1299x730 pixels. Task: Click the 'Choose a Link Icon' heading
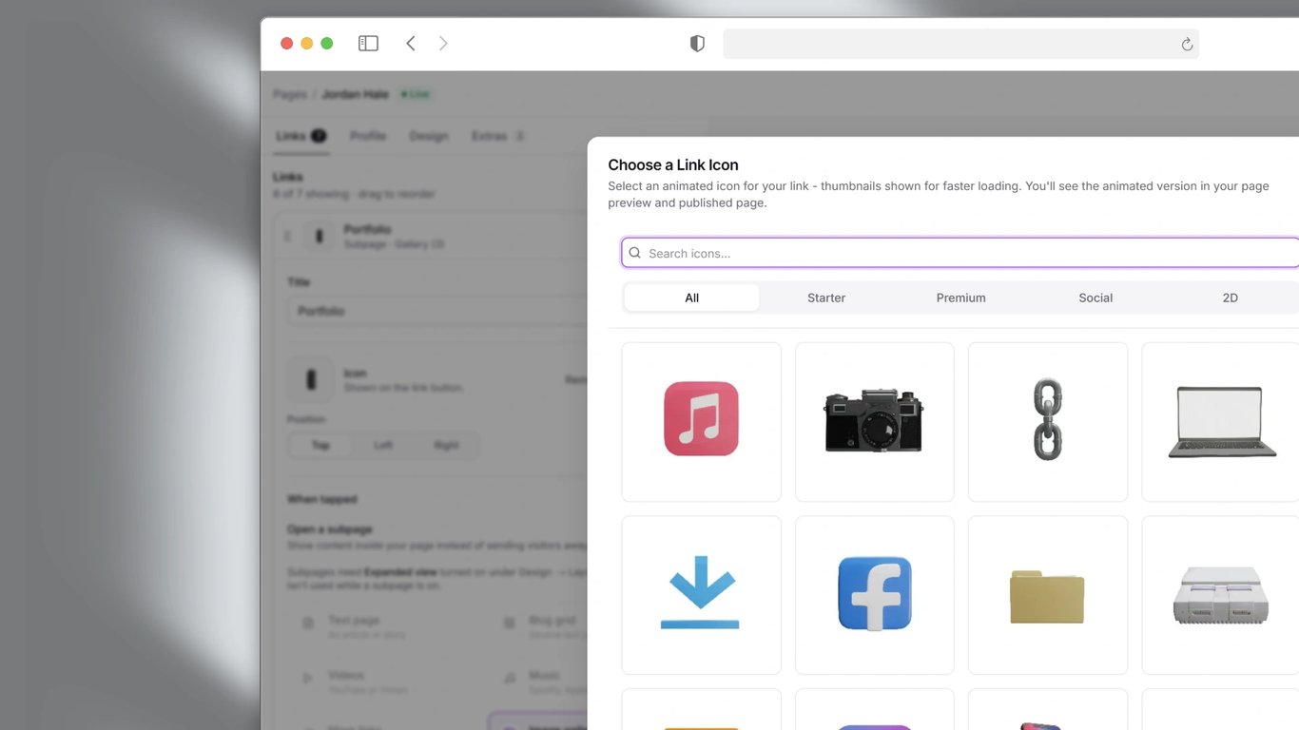click(673, 164)
